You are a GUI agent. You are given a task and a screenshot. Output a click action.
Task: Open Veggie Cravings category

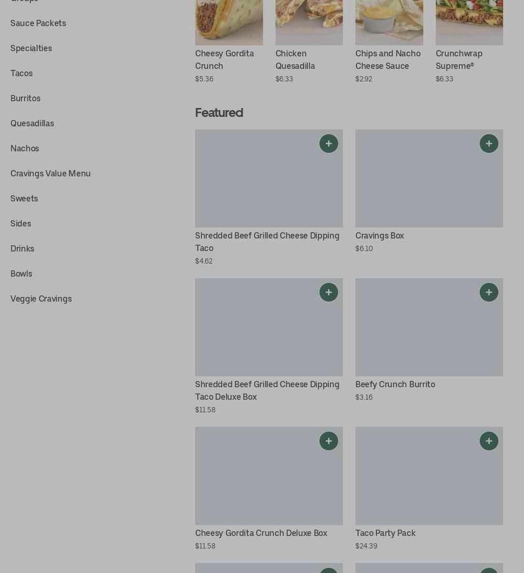pyautogui.click(x=41, y=299)
